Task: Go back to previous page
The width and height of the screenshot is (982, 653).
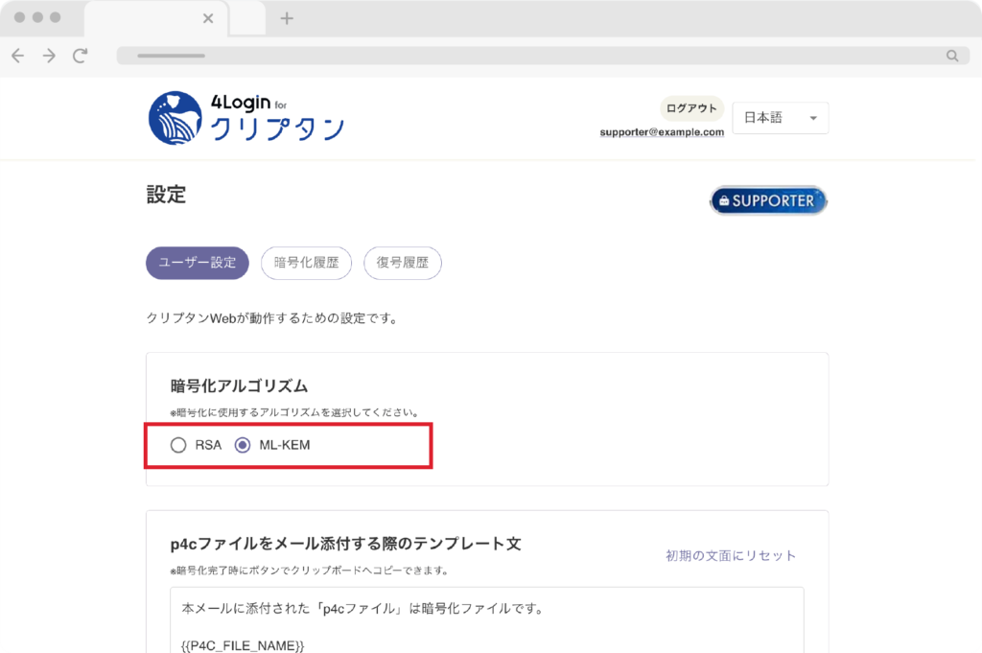Action: (x=17, y=56)
